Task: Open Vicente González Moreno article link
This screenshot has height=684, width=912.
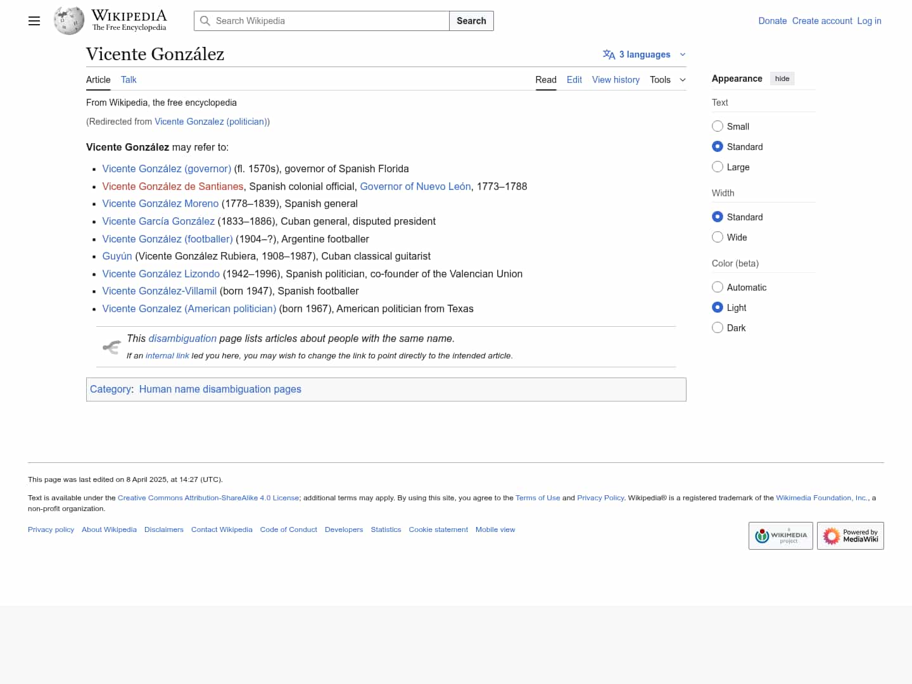Action: point(160,204)
